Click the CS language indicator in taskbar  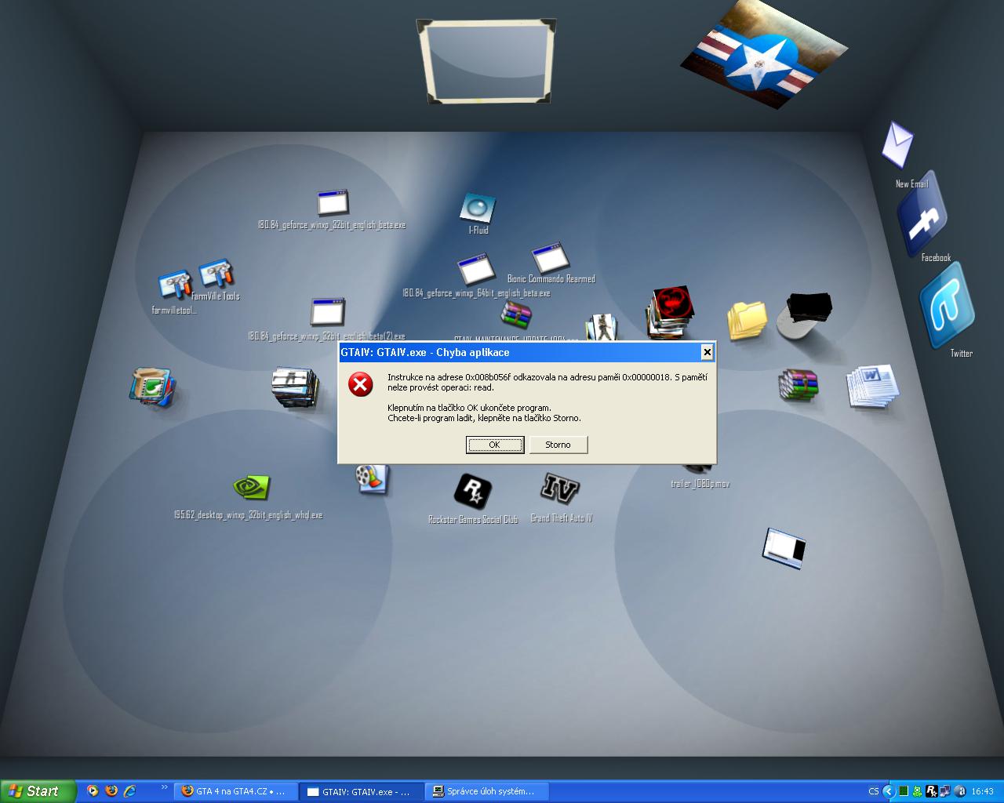tap(873, 791)
